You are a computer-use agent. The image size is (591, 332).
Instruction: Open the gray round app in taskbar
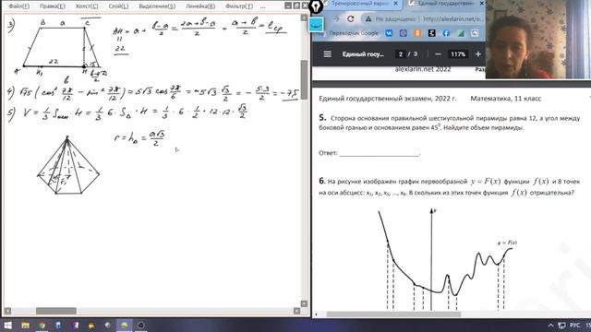pos(108,326)
